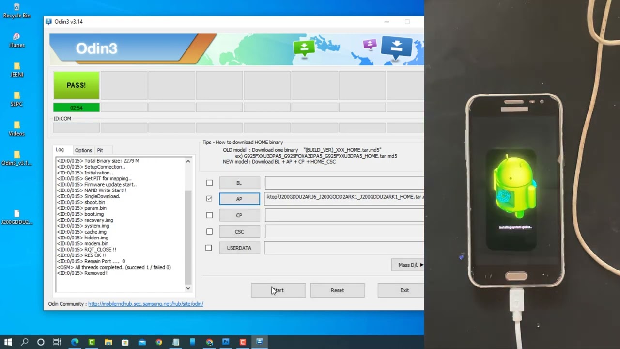Viewport: 620px width, 349px height.
Task: Tick the CP checkbox
Action: (x=209, y=215)
